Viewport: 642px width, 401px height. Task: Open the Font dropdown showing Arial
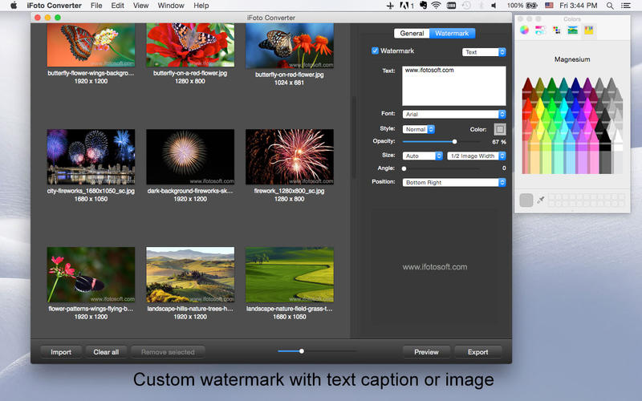(x=454, y=114)
